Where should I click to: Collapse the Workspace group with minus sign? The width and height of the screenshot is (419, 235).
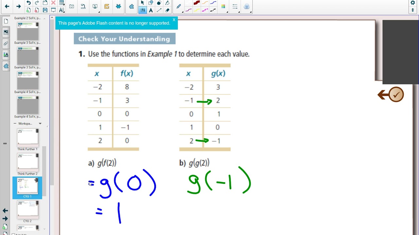(x=15, y=124)
